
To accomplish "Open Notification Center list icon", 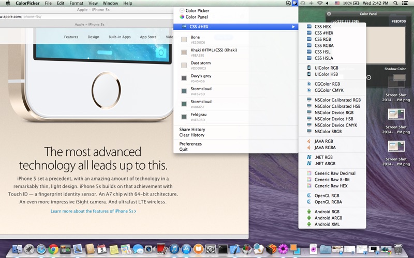I will pos(405,3).
